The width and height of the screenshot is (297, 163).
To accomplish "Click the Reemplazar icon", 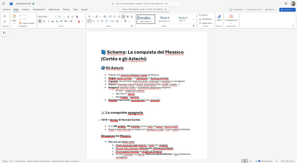I will tap(200, 19).
